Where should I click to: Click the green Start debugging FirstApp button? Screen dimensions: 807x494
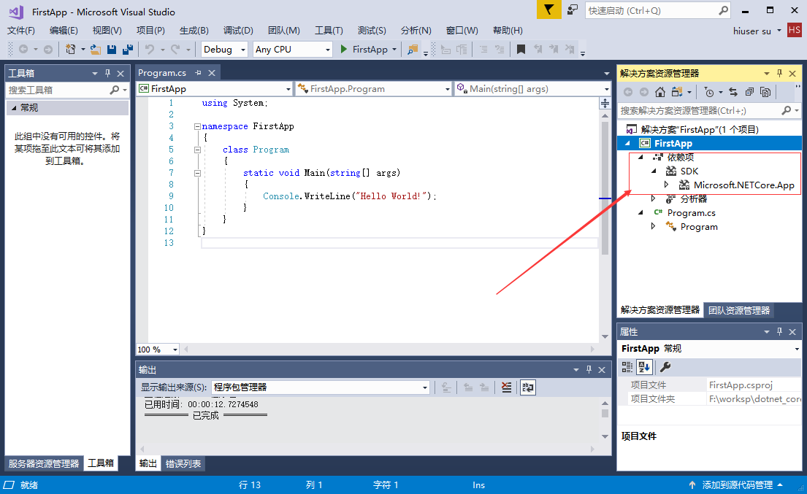pyautogui.click(x=364, y=50)
